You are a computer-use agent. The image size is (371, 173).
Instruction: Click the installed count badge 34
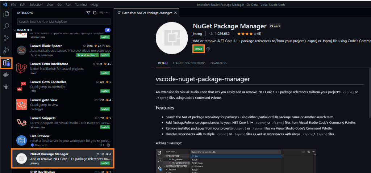(x=107, y=30)
